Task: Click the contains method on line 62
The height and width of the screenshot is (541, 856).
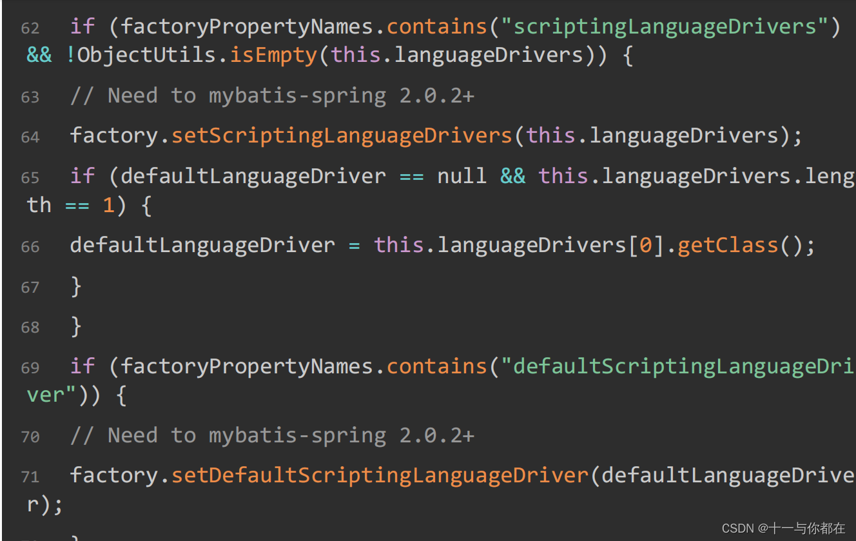Action: tap(437, 26)
